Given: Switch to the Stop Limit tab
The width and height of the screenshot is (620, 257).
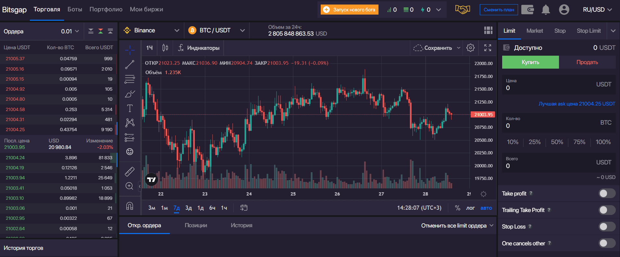Looking at the screenshot, I should point(589,31).
